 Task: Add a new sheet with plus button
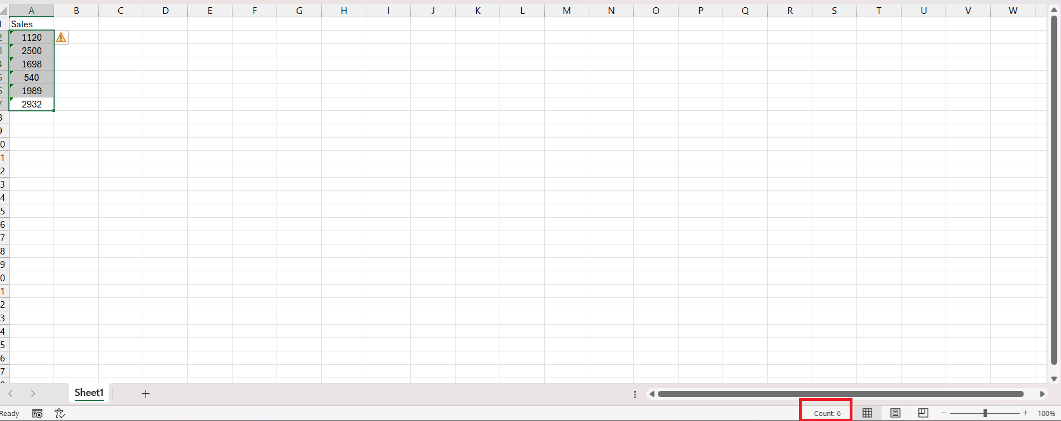[146, 394]
